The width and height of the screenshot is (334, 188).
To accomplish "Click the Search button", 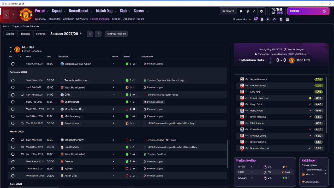I will coord(228,11).
